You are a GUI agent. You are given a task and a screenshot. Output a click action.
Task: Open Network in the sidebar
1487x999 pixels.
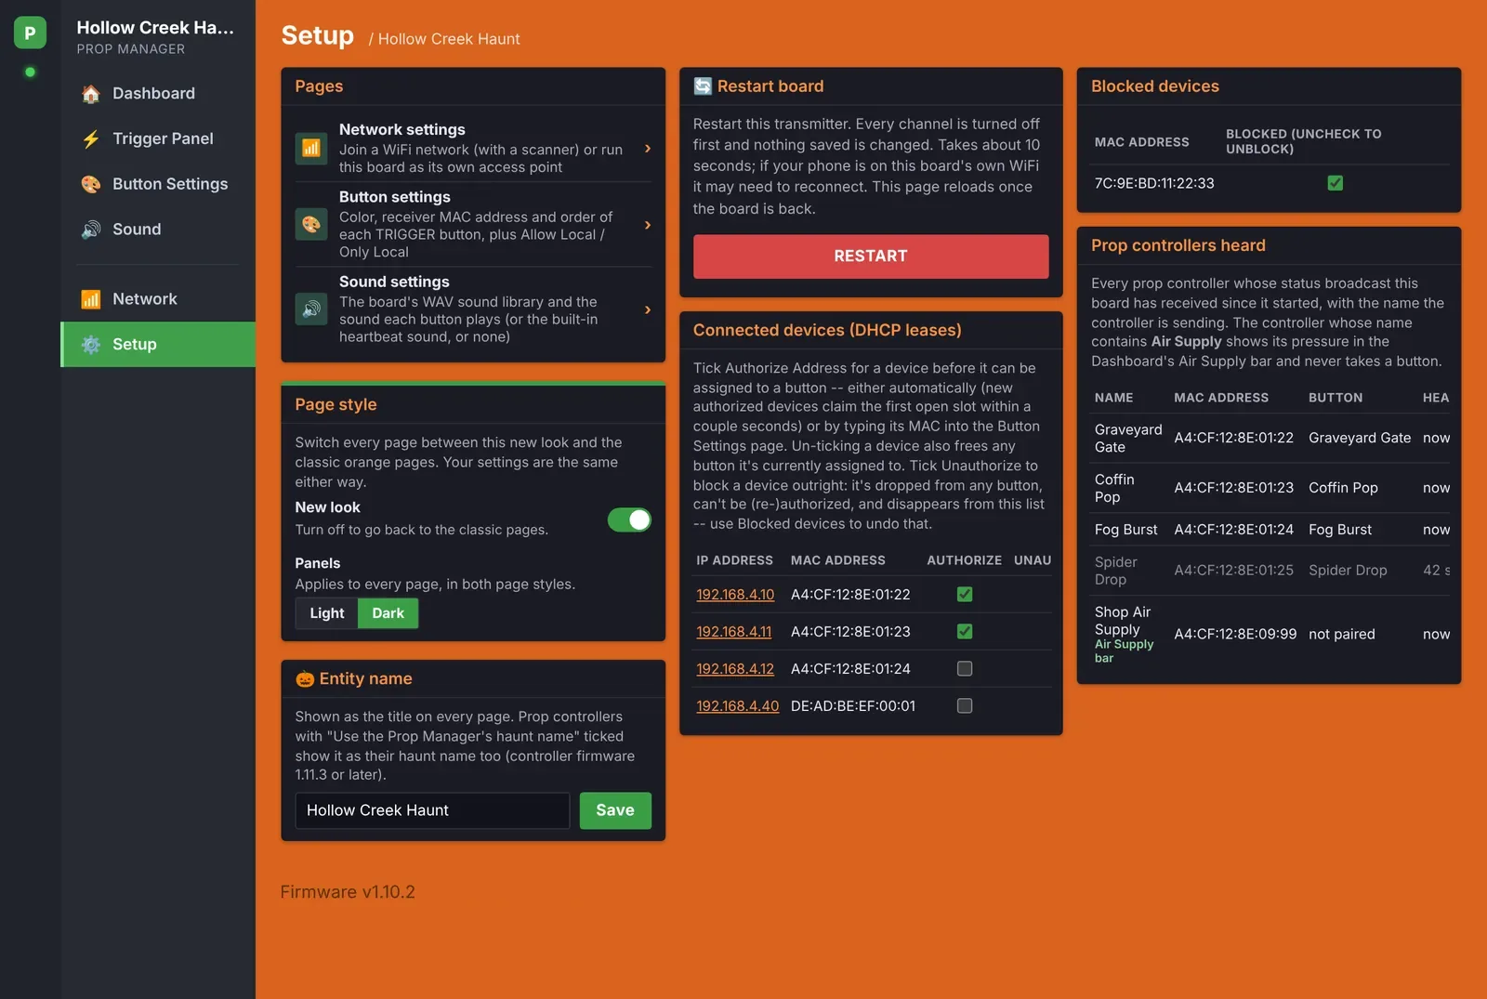pyautogui.click(x=158, y=299)
